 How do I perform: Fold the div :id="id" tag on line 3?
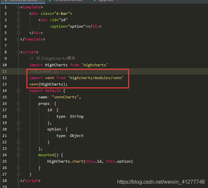coord(19,20)
